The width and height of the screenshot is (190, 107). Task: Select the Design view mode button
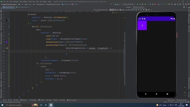(122, 10)
